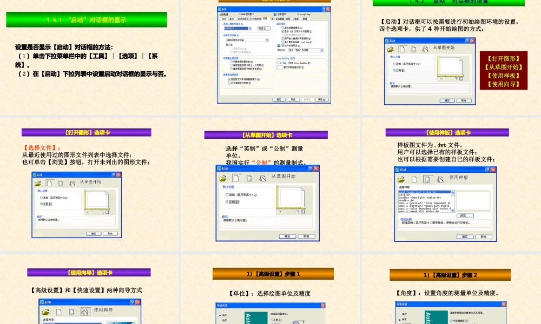Click Open Drawing folder icon on 【打开图形】选项卡 slide
541x324 pixels.
pos(38,184)
